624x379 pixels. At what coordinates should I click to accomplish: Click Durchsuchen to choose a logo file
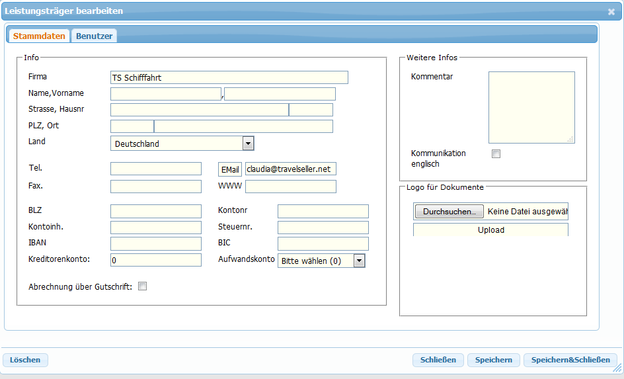pyautogui.click(x=449, y=212)
